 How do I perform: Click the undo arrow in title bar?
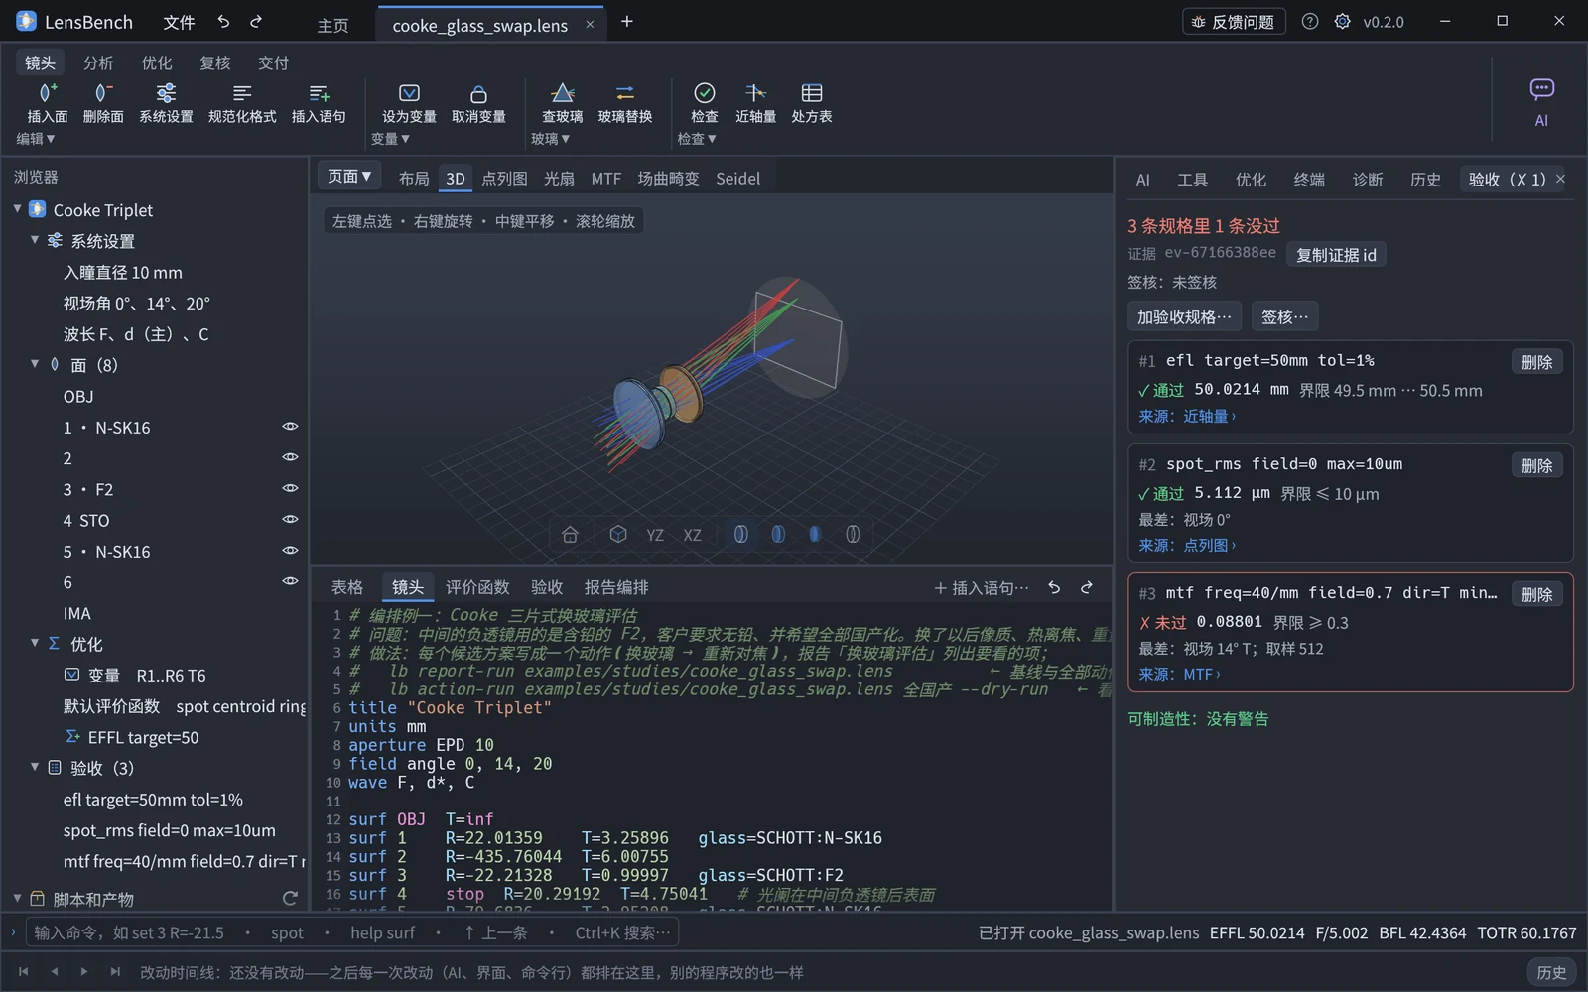point(223,22)
